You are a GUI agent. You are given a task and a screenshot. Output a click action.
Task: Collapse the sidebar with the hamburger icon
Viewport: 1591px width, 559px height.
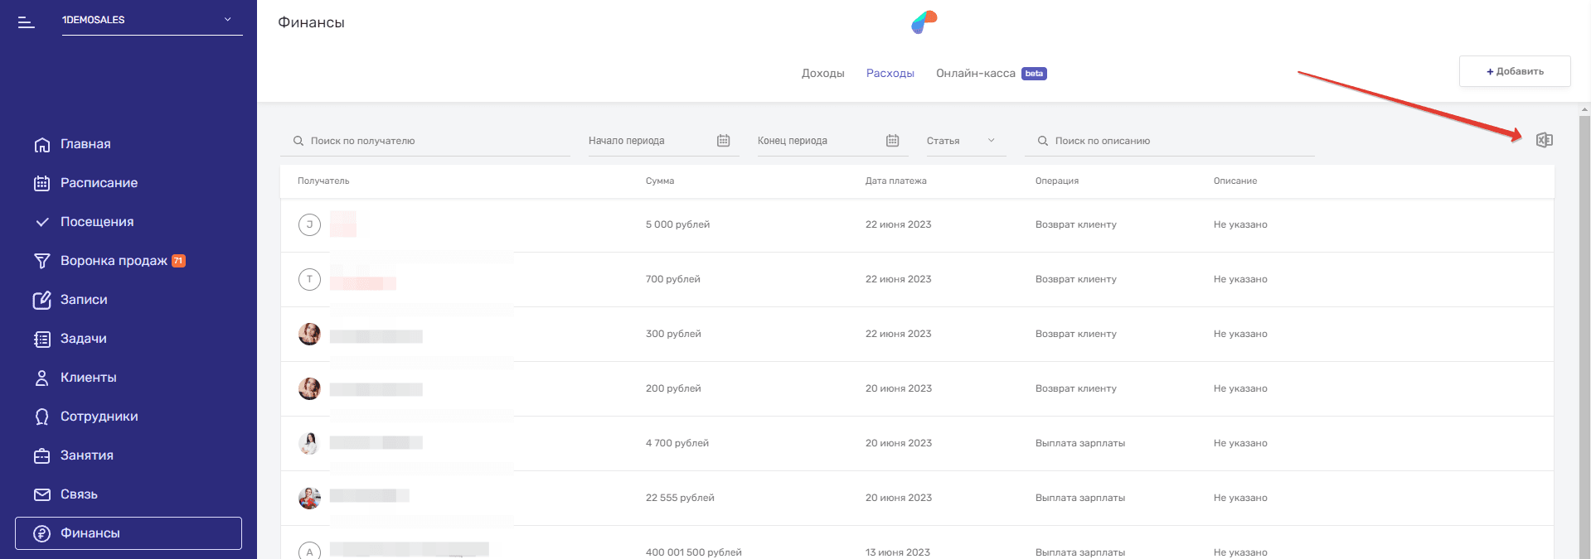click(27, 22)
